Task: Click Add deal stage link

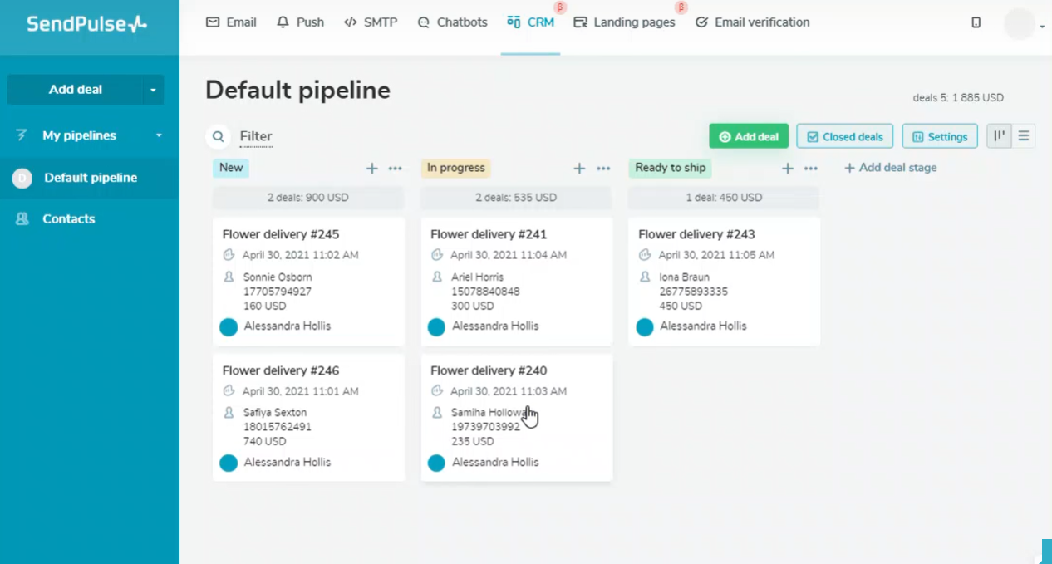Action: (x=890, y=168)
